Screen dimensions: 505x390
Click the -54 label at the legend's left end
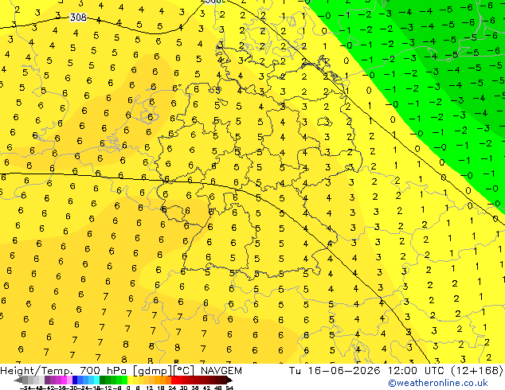[25, 388]
